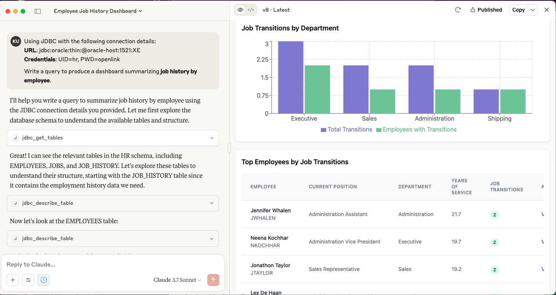The width and height of the screenshot is (556, 295).
Task: Open Employee Job History Dashboard title dropdown
Action: pyautogui.click(x=98, y=11)
